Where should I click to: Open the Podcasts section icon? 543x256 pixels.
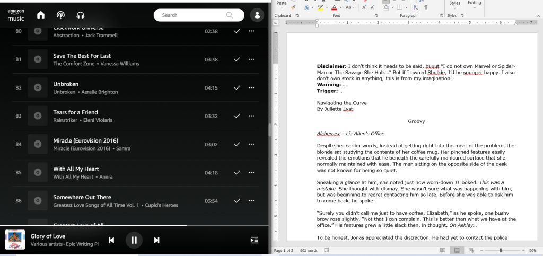click(61, 15)
